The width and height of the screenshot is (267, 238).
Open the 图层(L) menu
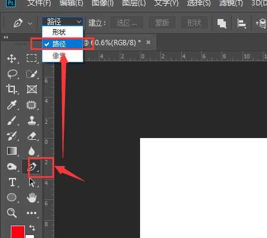click(134, 4)
